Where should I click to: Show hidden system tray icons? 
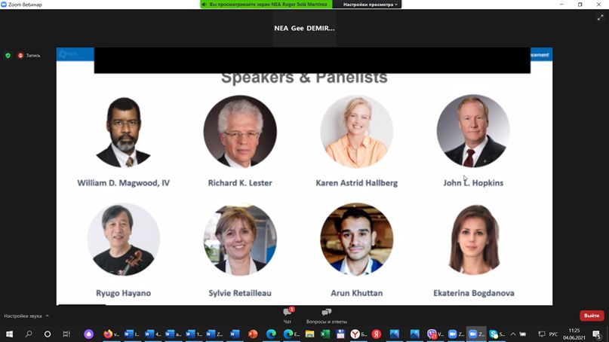tap(513, 334)
